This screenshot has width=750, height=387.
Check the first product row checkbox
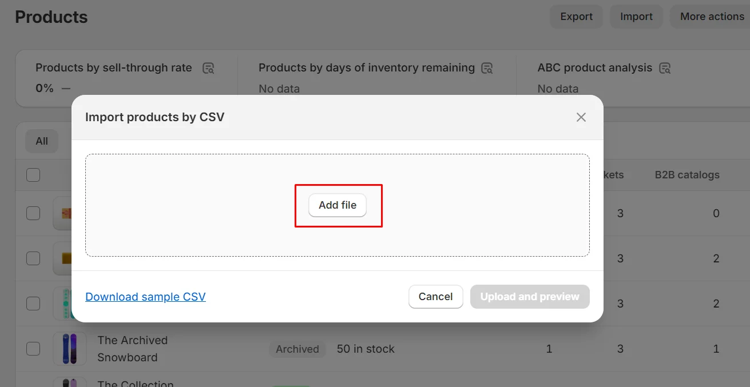(33, 213)
